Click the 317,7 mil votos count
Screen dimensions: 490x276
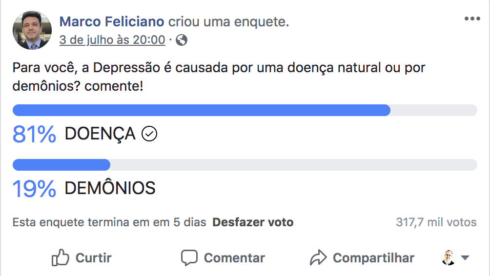[436, 222]
